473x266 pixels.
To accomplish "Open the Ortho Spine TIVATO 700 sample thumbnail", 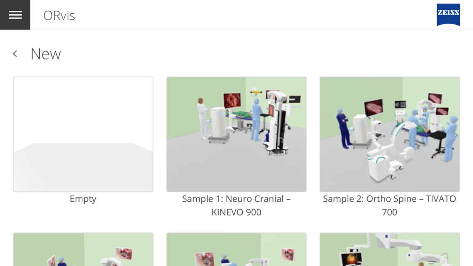I will point(390,134).
